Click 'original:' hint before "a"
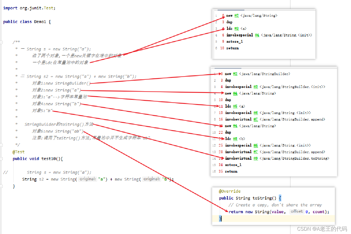 88,179
